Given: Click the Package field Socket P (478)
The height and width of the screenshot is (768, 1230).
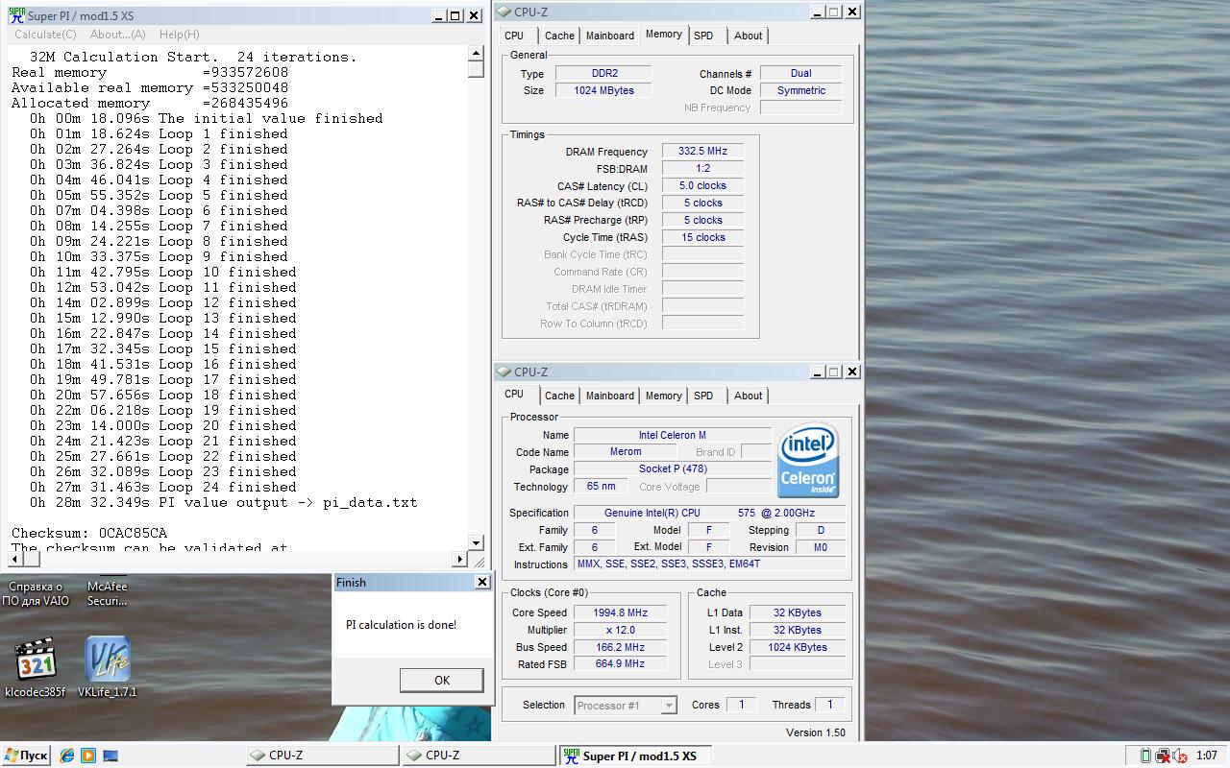Looking at the screenshot, I should (x=672, y=469).
